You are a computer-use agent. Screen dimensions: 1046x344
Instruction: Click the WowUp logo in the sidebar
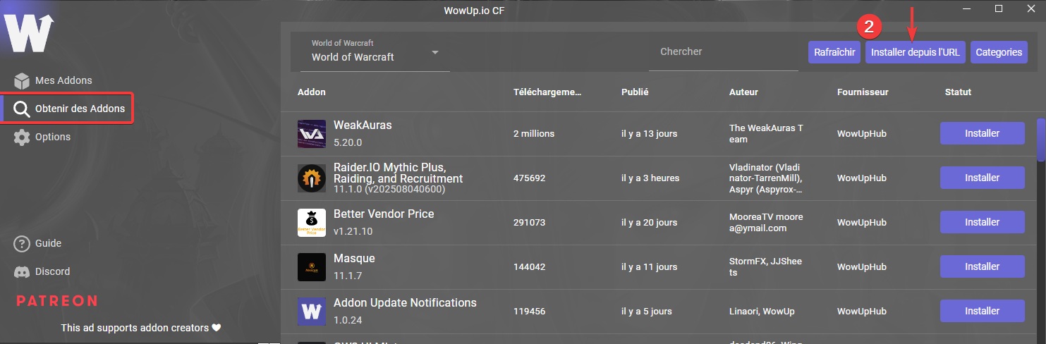[29, 32]
